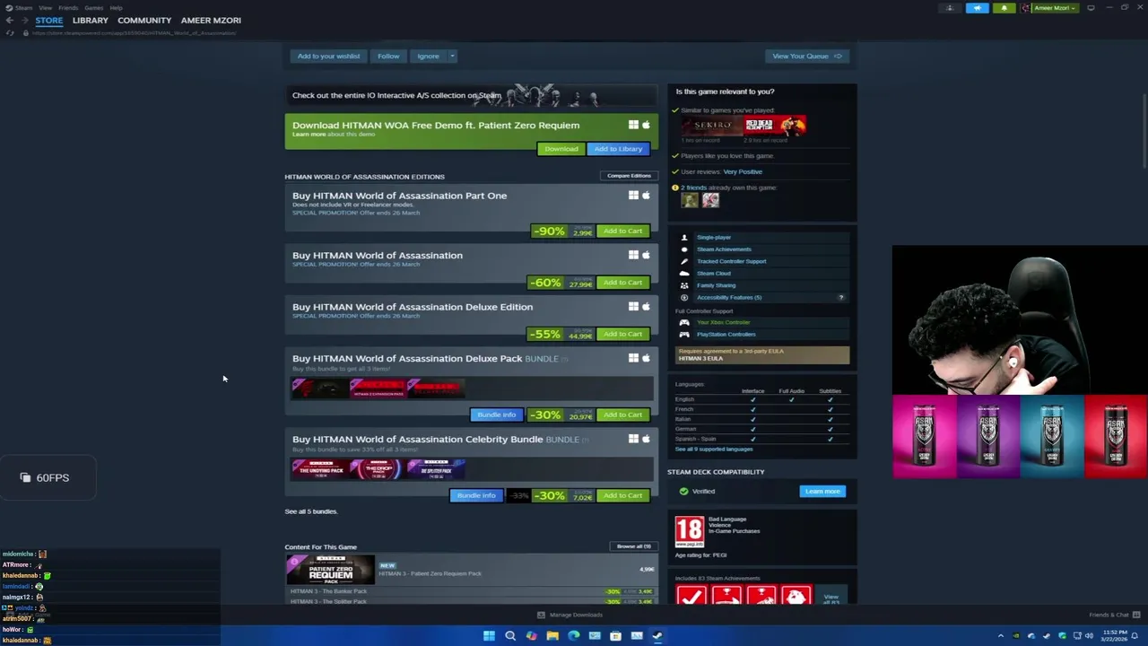
Task: Go back with the navigation back arrow
Action: tap(9, 20)
